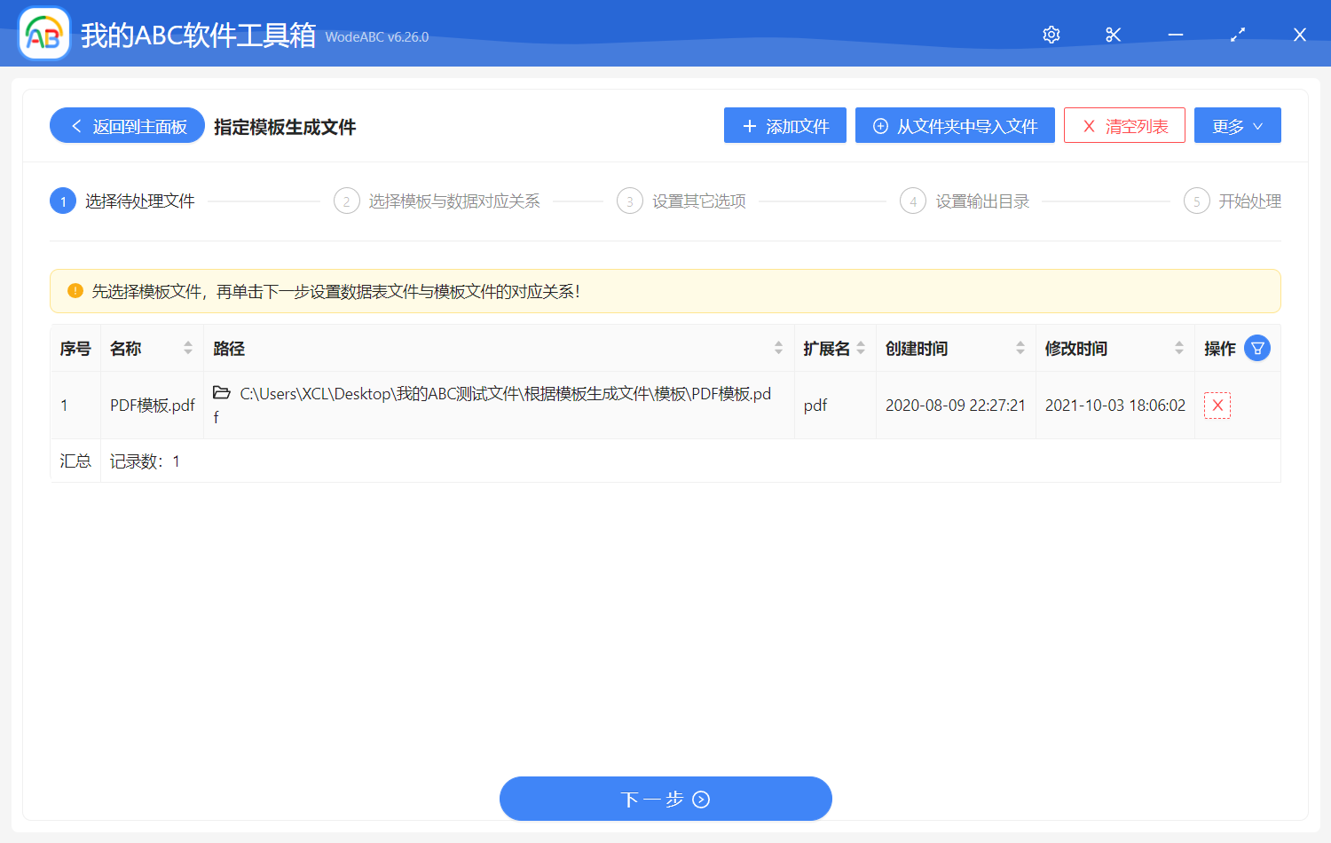This screenshot has height=843, width=1331.
Task: Click the ABC logo in the title bar
Action: 43,34
